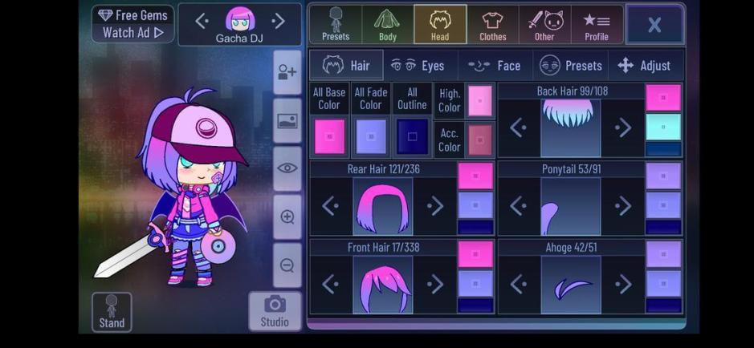Change Back Hair cyan fade swatch
Viewport: 754px width, 348px height.
pyautogui.click(x=663, y=127)
